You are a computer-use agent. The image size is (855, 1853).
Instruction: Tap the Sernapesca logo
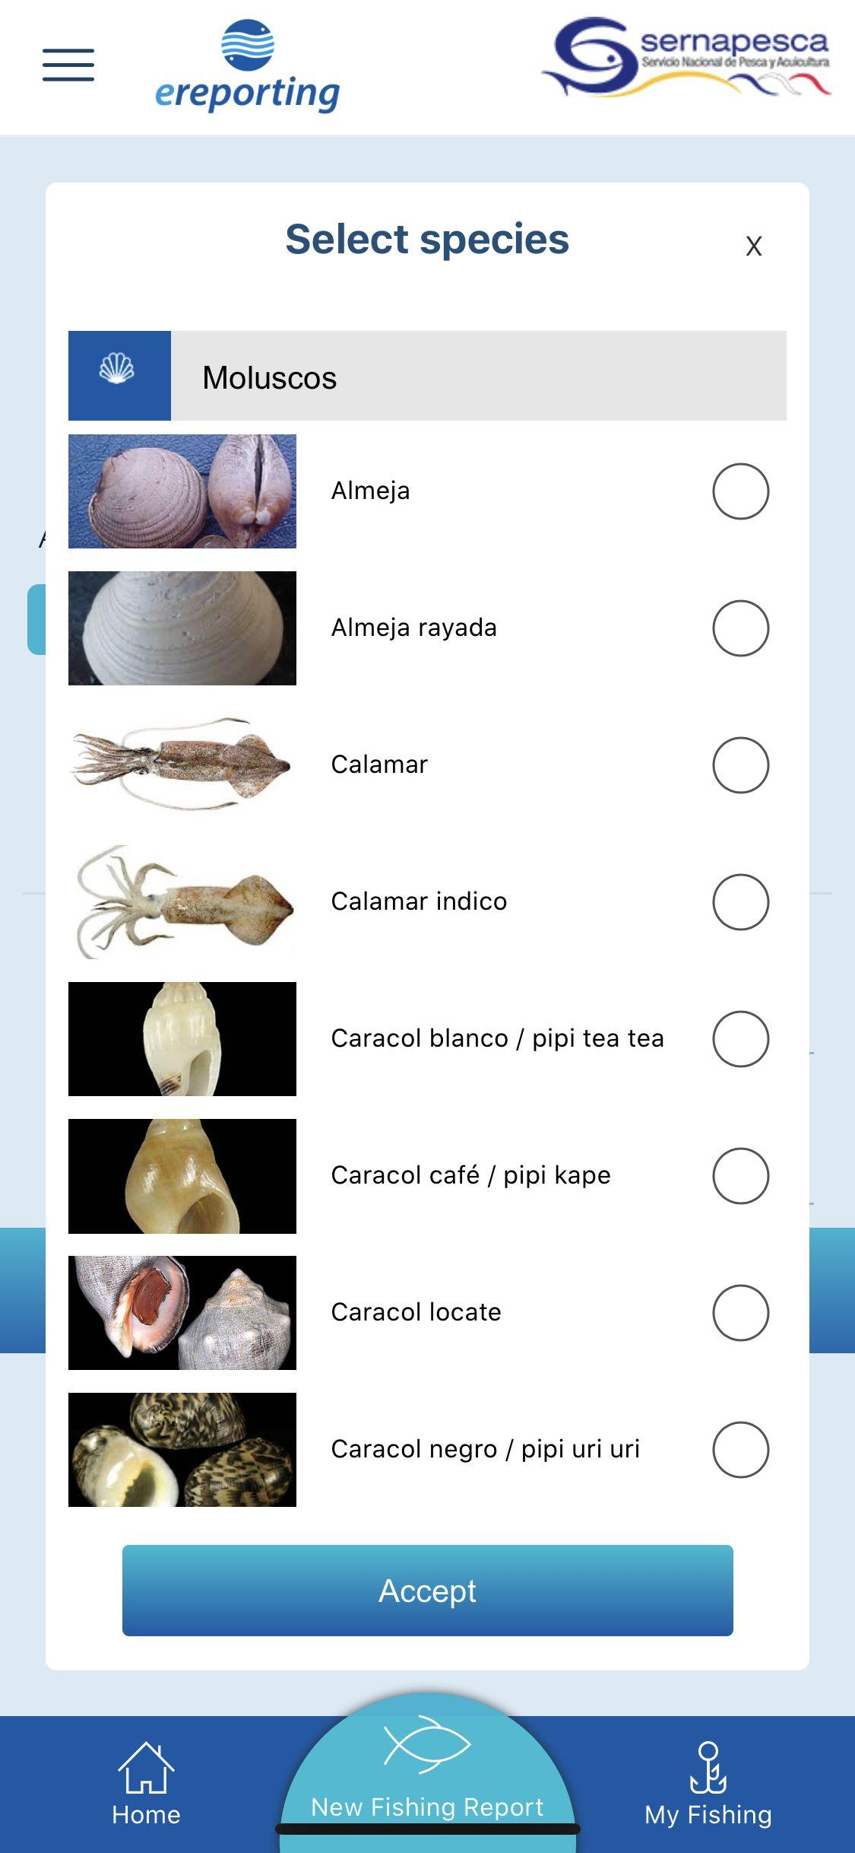click(686, 58)
